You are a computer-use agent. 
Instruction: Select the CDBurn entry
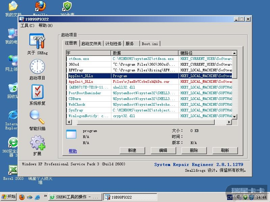pyautogui.click(x=149, y=99)
